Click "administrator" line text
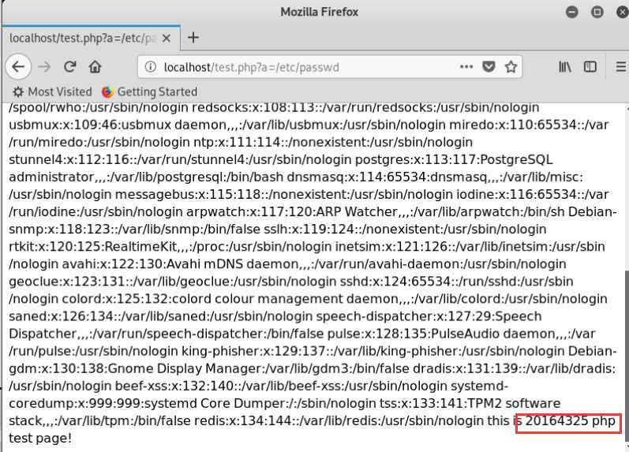This screenshot has height=452, width=629. click(x=51, y=177)
